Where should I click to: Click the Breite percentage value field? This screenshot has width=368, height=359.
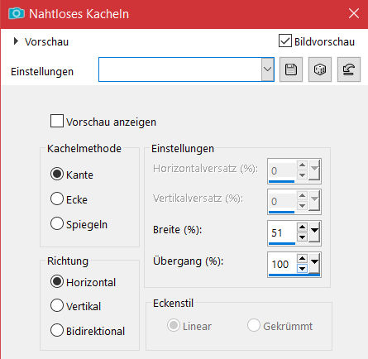(x=282, y=232)
